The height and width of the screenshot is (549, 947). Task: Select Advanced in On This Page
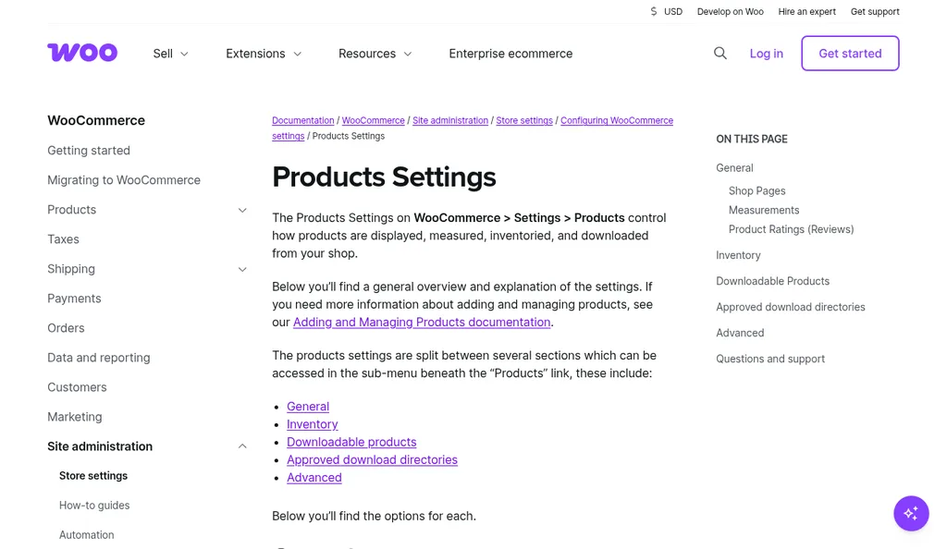point(740,333)
